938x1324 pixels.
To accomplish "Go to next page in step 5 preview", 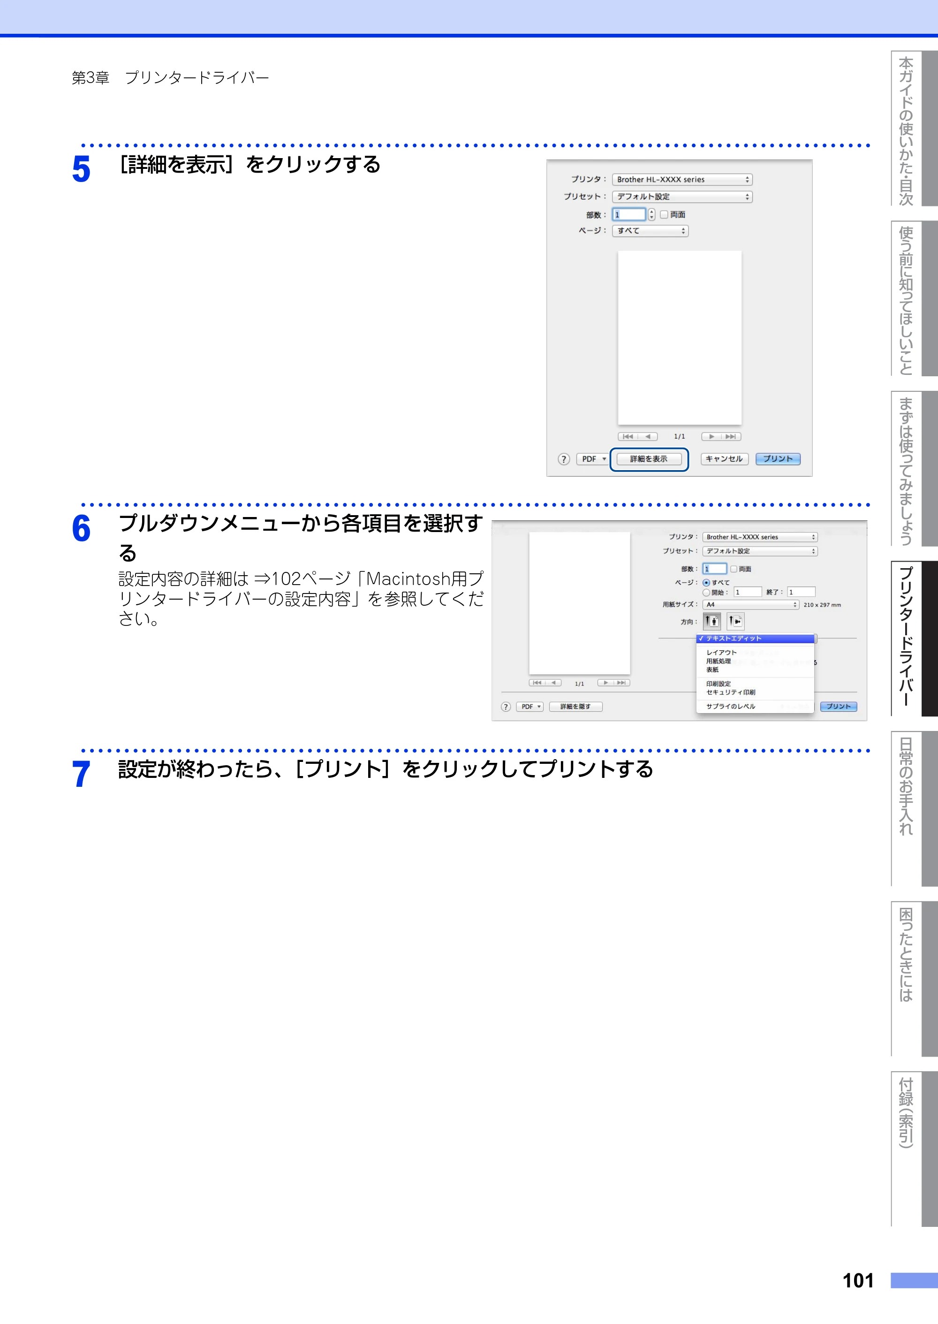I will point(711,437).
